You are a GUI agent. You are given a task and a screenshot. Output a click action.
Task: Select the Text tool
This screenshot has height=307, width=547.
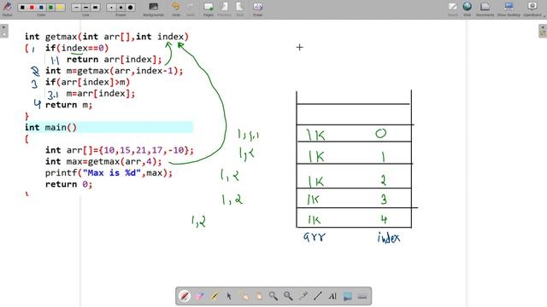point(332,296)
